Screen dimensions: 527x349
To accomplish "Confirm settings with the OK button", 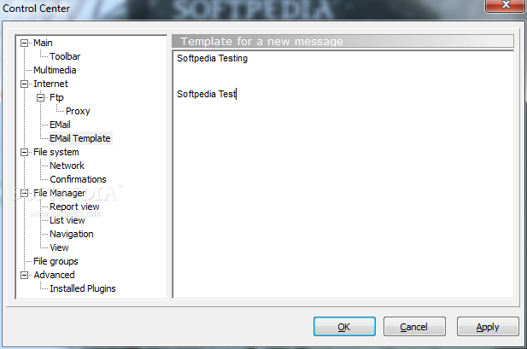I will 344,327.
